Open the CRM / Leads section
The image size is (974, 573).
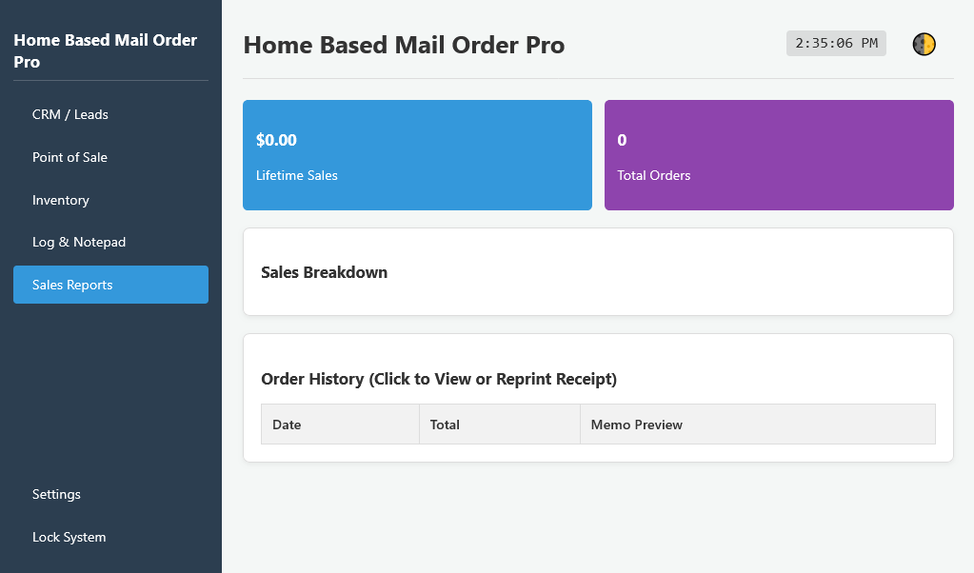[70, 114]
